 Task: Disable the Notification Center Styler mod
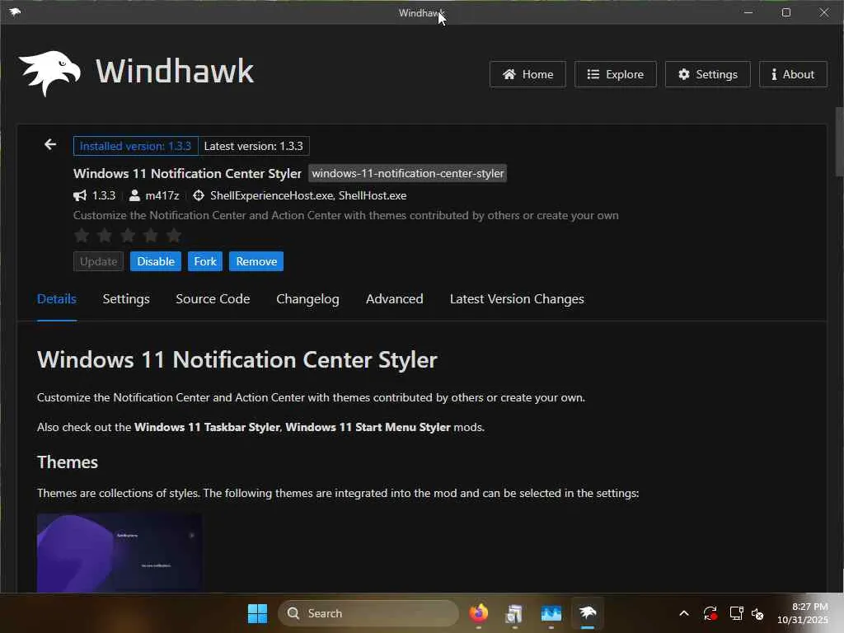tap(156, 261)
